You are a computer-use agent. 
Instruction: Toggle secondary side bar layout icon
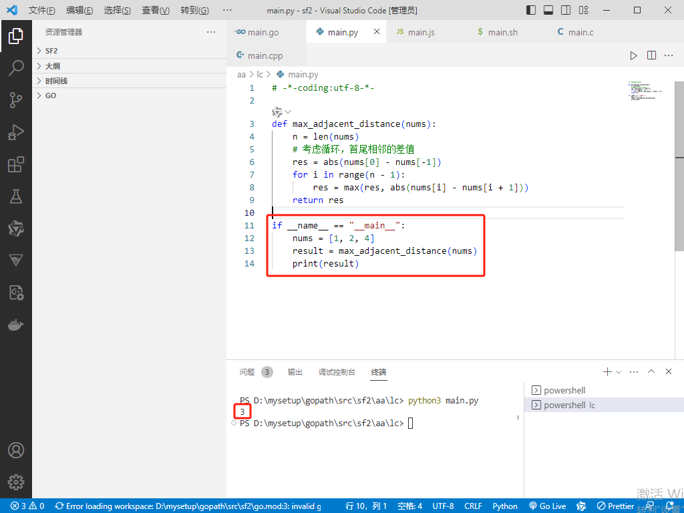[x=566, y=10]
